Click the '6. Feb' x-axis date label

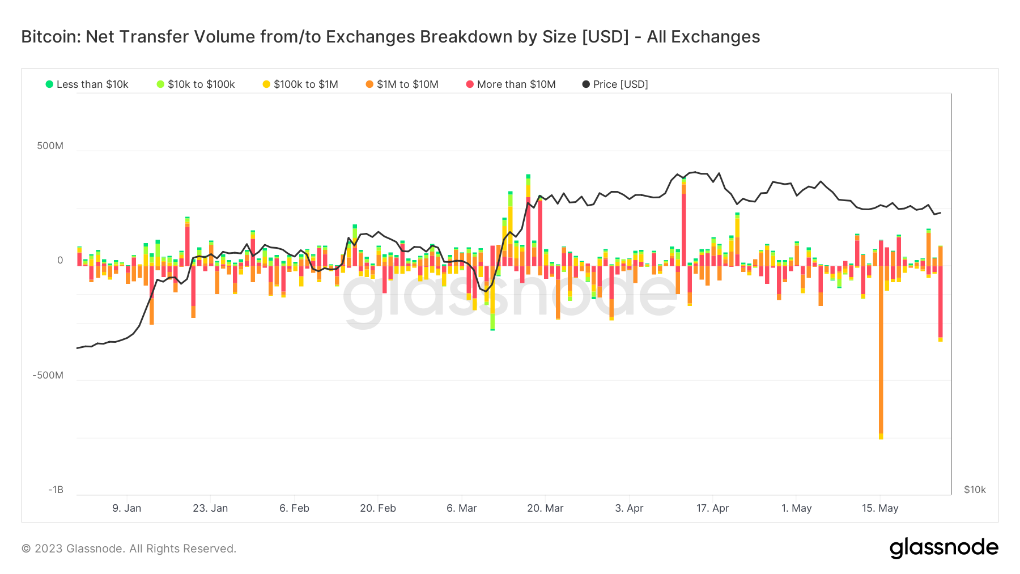[x=294, y=508]
